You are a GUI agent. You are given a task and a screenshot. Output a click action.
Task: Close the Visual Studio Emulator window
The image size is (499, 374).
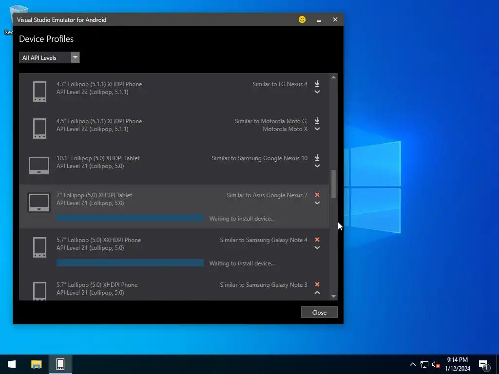pyautogui.click(x=335, y=19)
